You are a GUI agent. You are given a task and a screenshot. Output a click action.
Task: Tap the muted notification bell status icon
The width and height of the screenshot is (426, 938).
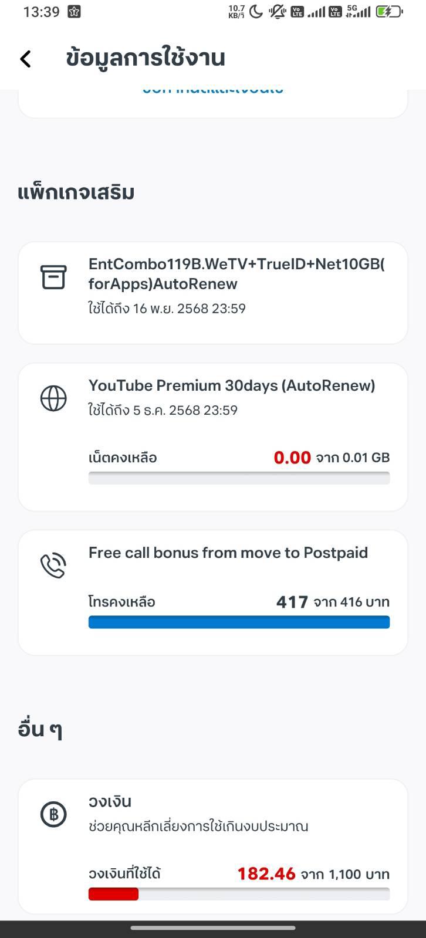click(276, 11)
